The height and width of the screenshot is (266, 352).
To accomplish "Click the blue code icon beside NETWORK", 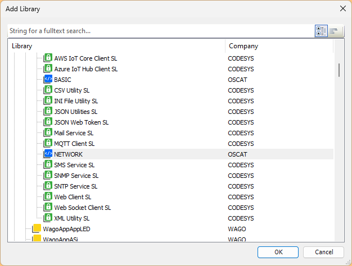I will pyautogui.click(x=48, y=154).
